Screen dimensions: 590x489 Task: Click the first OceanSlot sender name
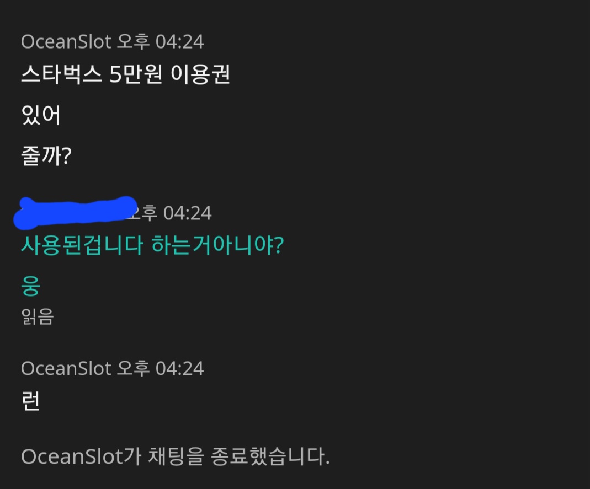pos(66,41)
